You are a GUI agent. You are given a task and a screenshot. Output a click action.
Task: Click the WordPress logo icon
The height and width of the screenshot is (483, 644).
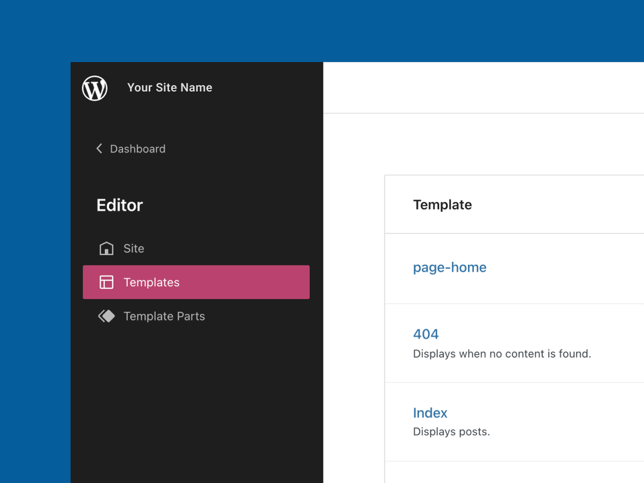tap(95, 88)
